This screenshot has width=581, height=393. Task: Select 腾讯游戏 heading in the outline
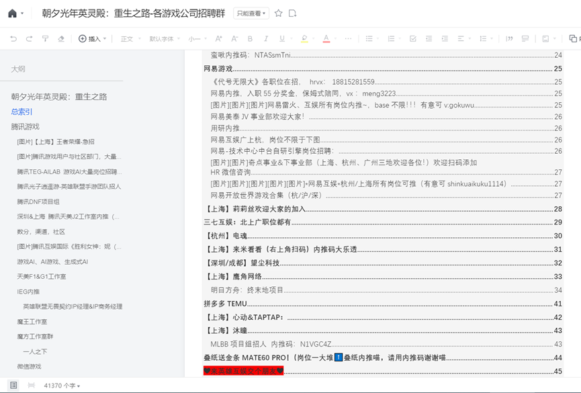[25, 126]
